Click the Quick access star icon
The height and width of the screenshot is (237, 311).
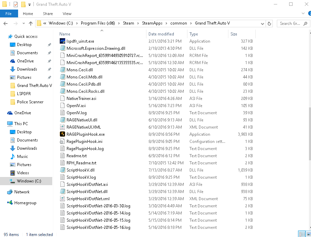click(x=10, y=36)
